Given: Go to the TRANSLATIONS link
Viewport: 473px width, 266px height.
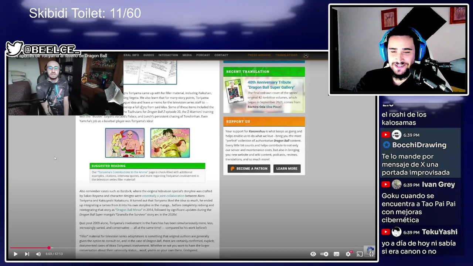Looking at the screenshot, I should coord(286,55).
